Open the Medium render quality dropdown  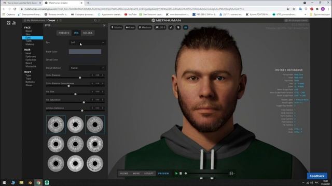tap(145, 27)
